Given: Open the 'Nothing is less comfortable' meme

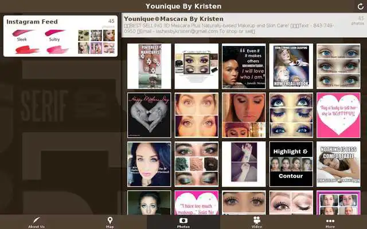Looking at the screenshot, I should click(338, 164).
